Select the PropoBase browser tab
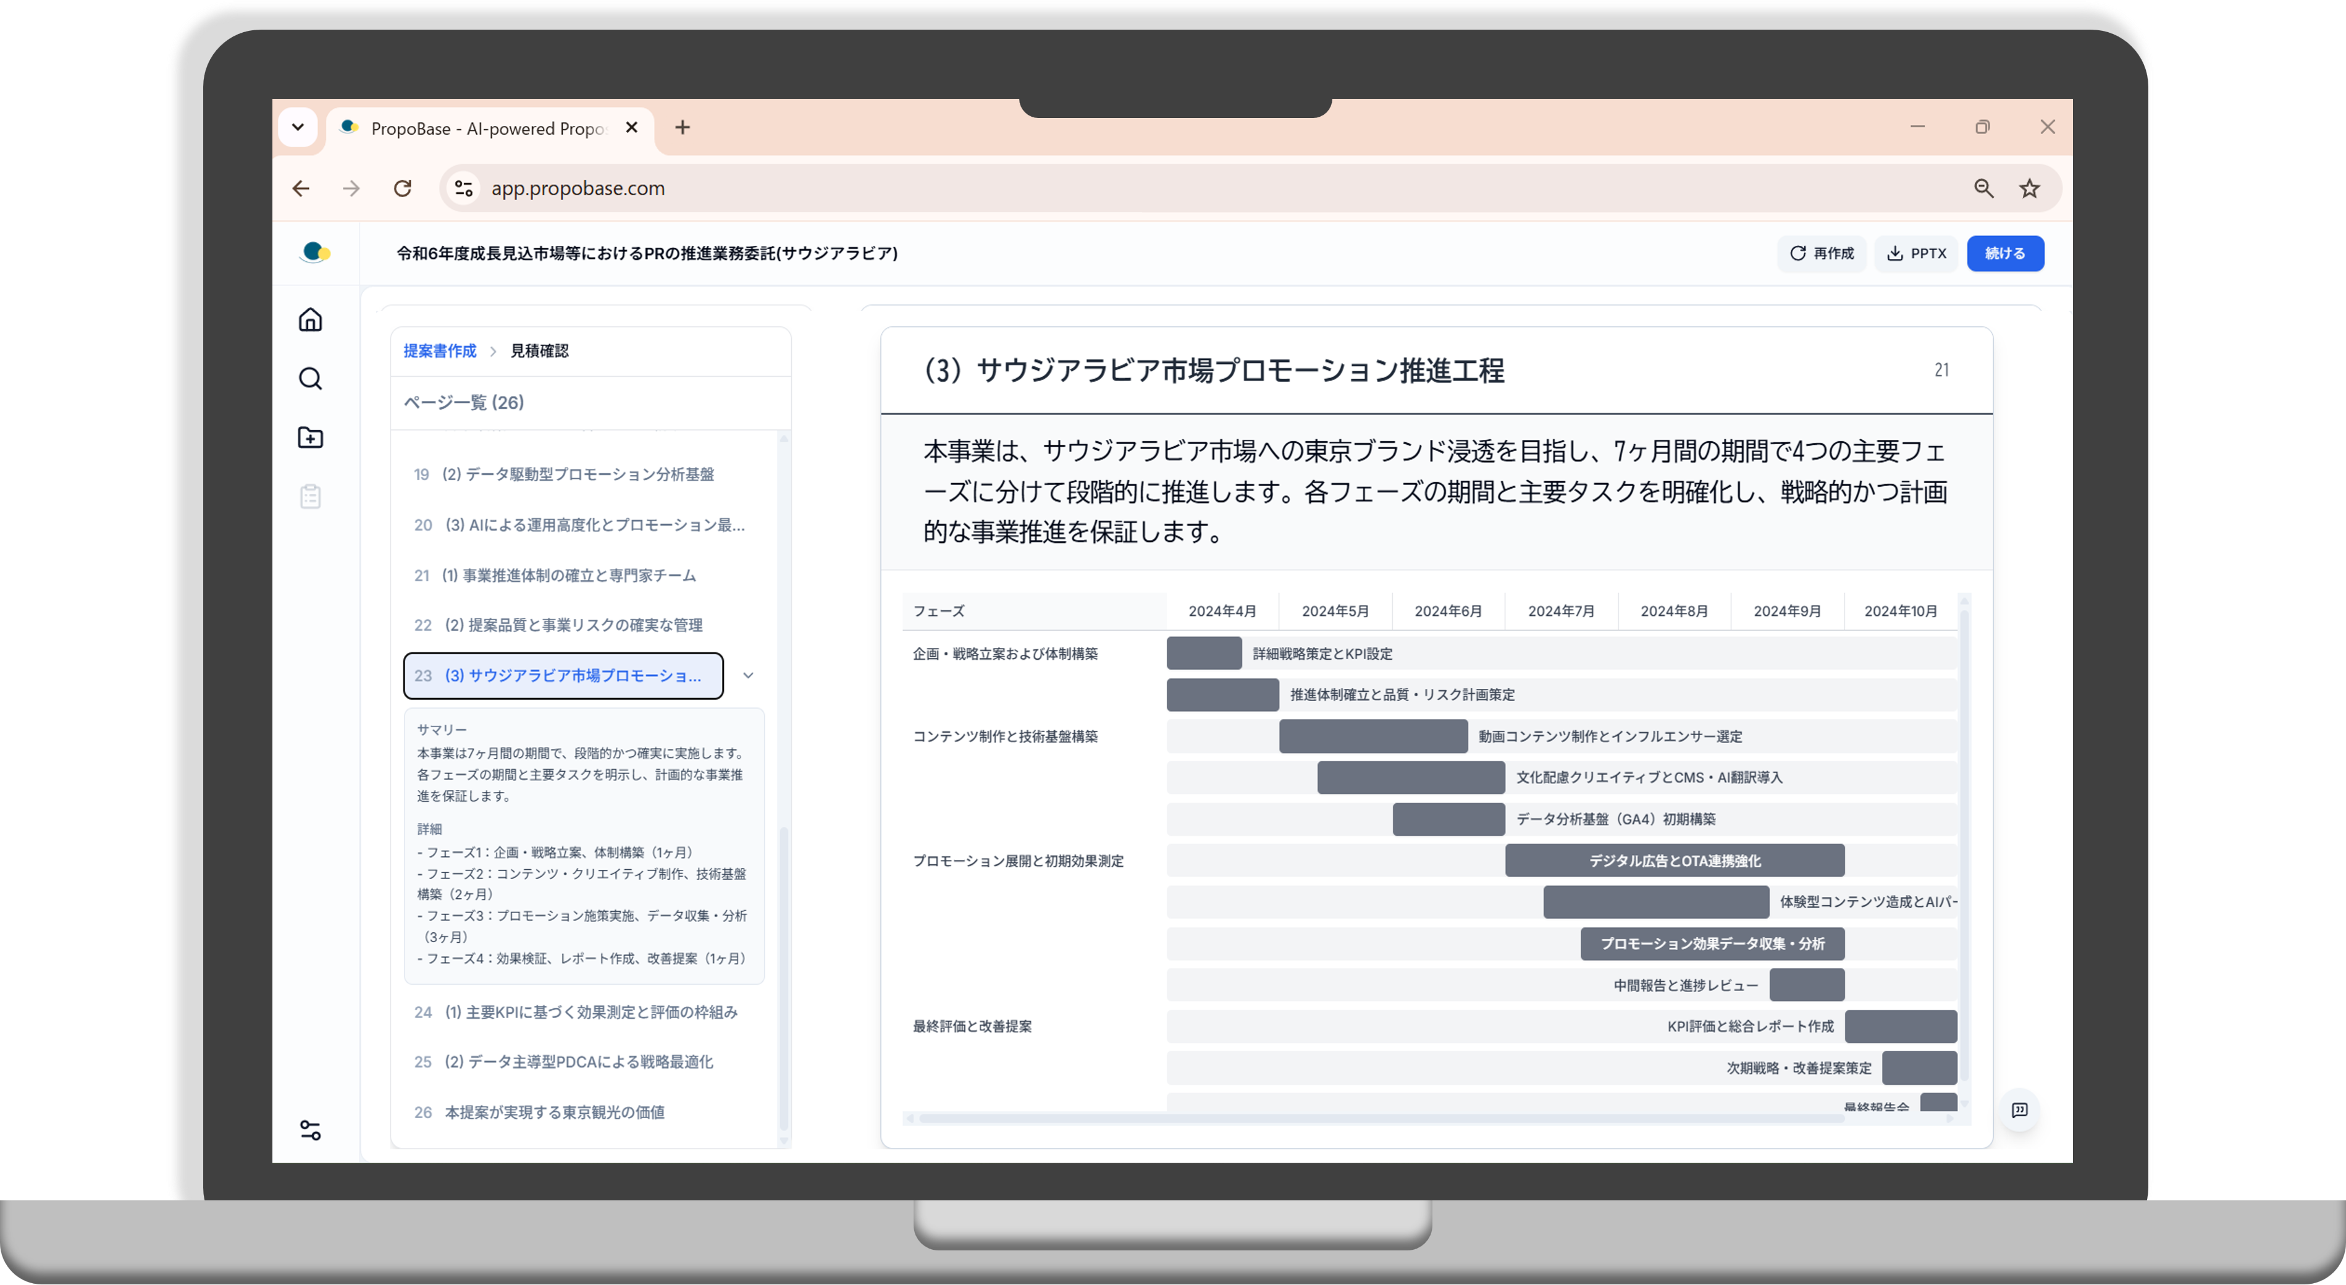The image size is (2346, 1285). pos(474,127)
